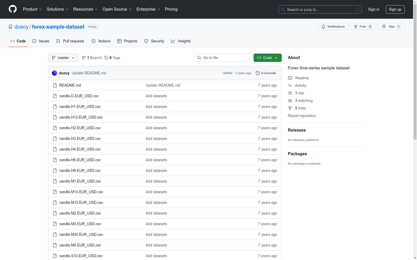Select the Code tab

coord(18,41)
